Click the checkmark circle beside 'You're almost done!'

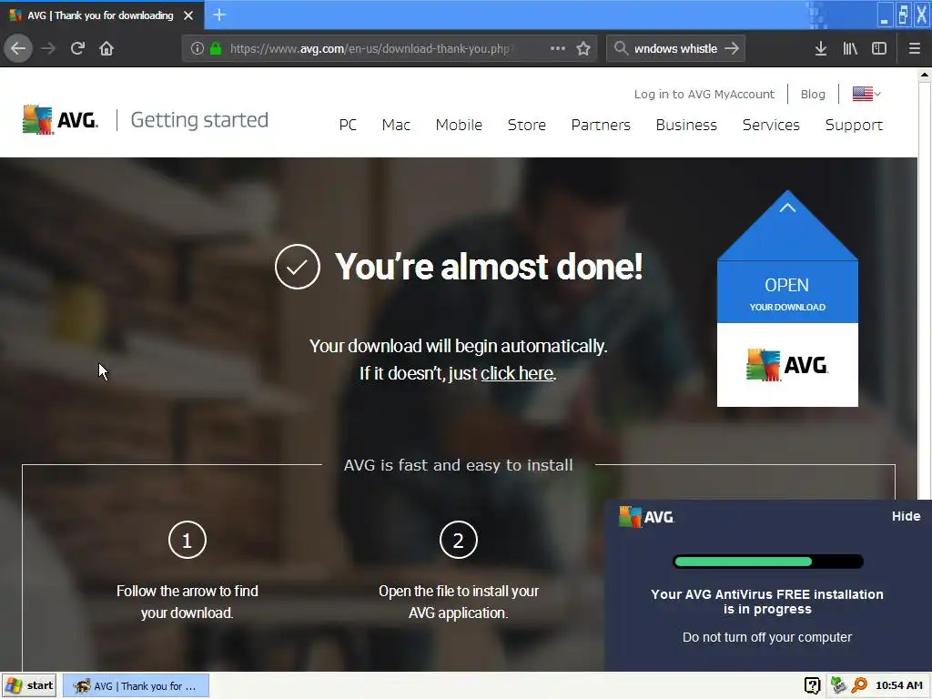click(298, 267)
